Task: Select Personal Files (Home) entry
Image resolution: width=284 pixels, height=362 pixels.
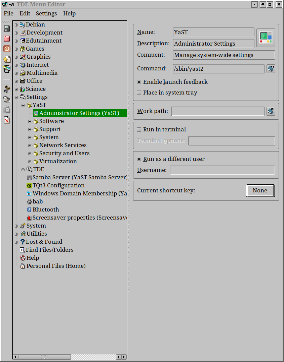Action: pos(53,266)
